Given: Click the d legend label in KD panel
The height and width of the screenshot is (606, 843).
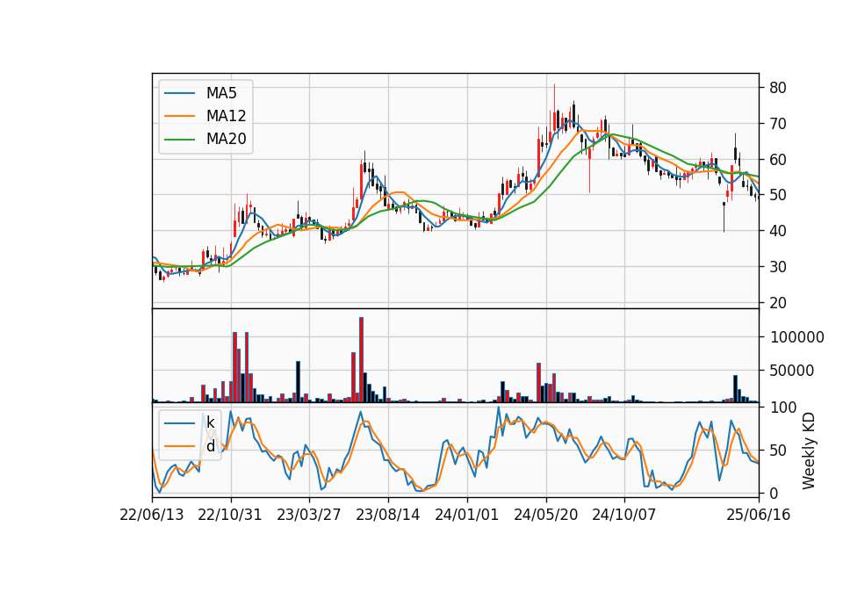Looking at the screenshot, I should (x=210, y=446).
